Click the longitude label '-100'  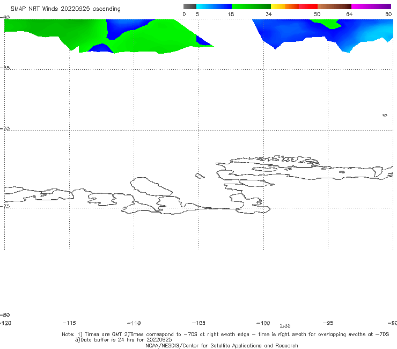(x=263, y=323)
